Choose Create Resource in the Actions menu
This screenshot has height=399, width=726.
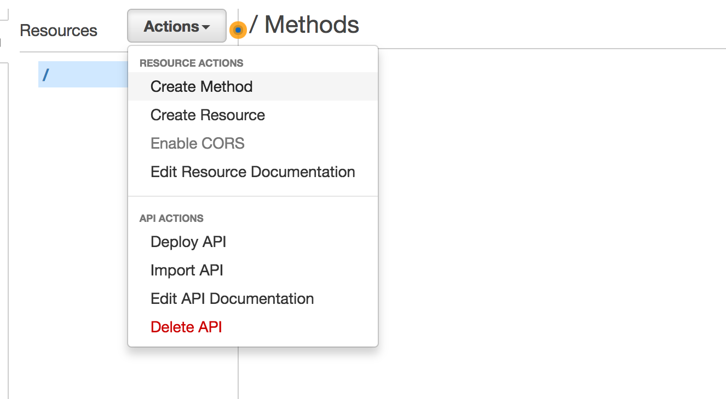click(207, 115)
